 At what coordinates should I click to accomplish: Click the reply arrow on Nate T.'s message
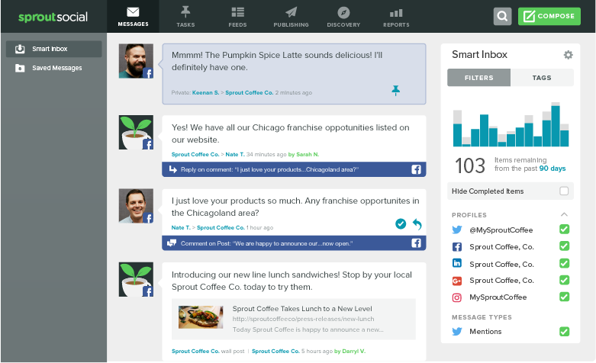[x=417, y=224]
